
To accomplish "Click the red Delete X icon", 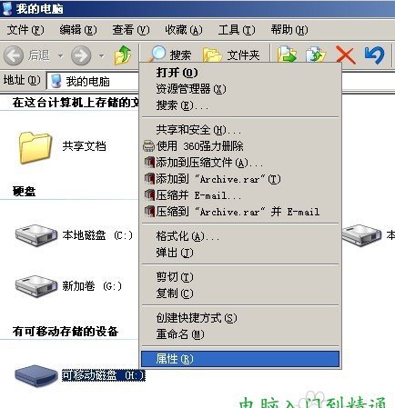I will point(346,55).
